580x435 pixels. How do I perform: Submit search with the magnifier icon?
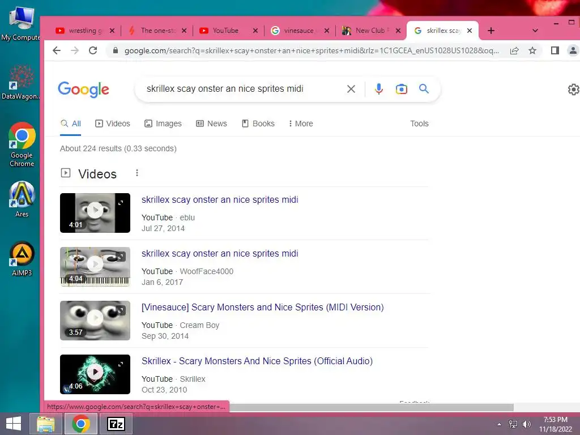tap(424, 89)
